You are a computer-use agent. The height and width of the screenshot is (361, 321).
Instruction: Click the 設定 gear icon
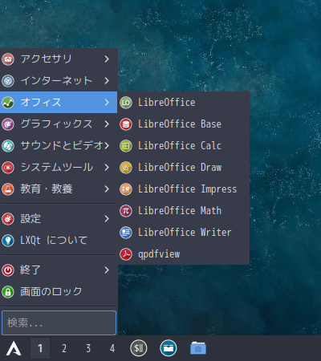[x=8, y=219]
